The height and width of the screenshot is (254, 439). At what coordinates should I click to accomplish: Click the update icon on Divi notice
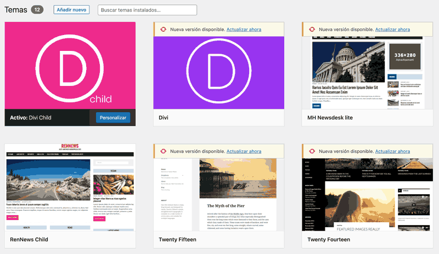(x=163, y=30)
